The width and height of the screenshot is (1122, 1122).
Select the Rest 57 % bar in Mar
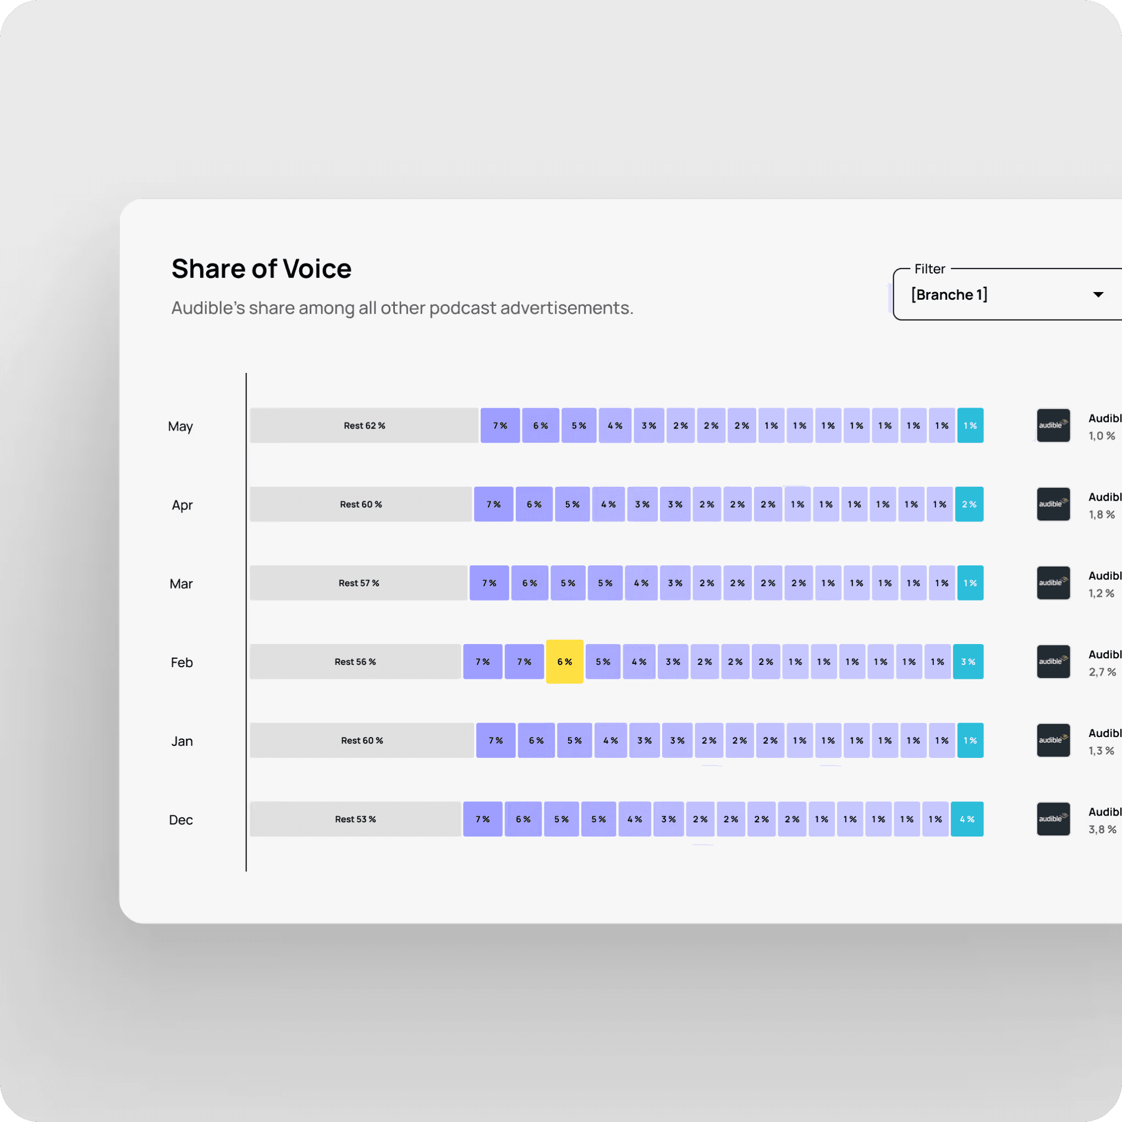[x=358, y=582]
